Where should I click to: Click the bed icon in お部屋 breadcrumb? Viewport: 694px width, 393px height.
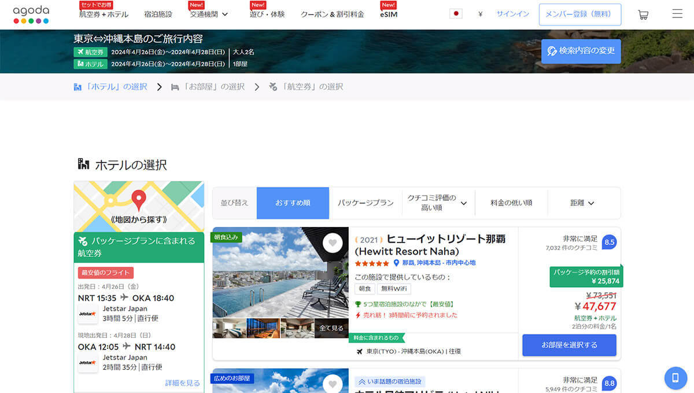pyautogui.click(x=175, y=87)
